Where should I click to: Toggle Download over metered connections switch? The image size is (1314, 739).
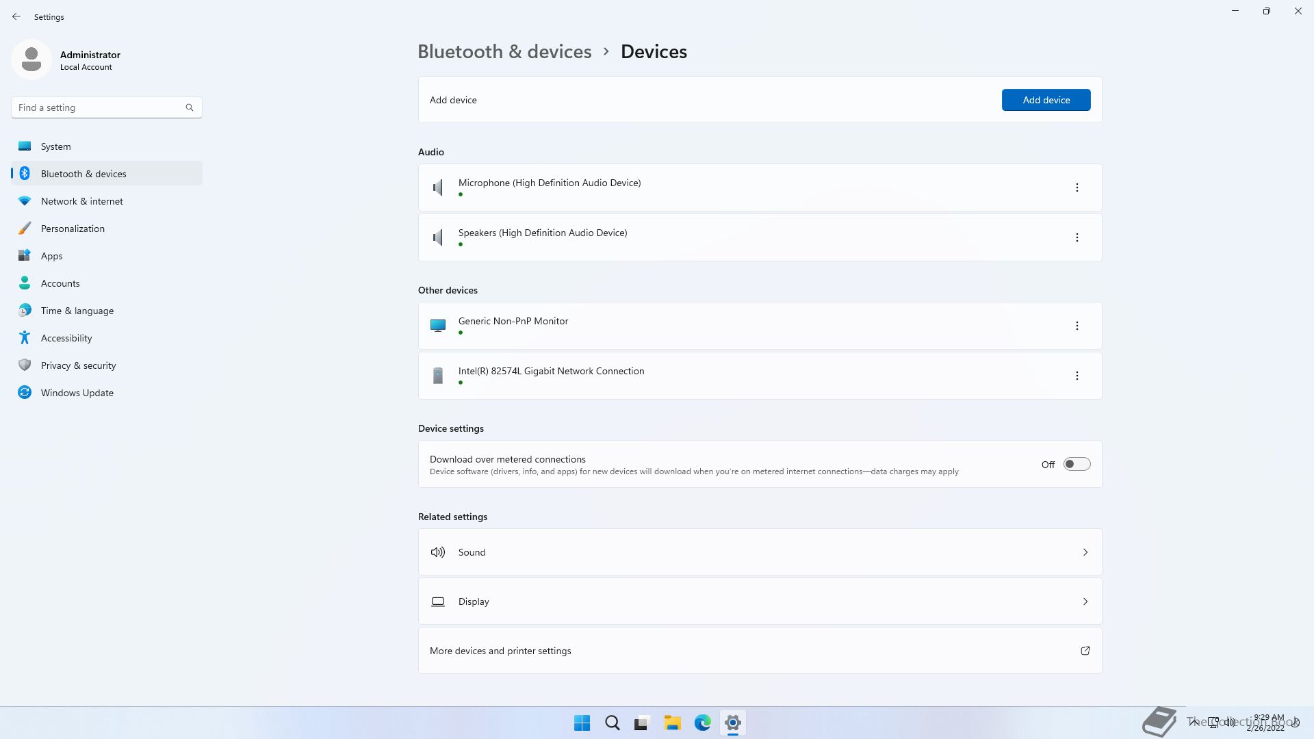click(x=1077, y=464)
